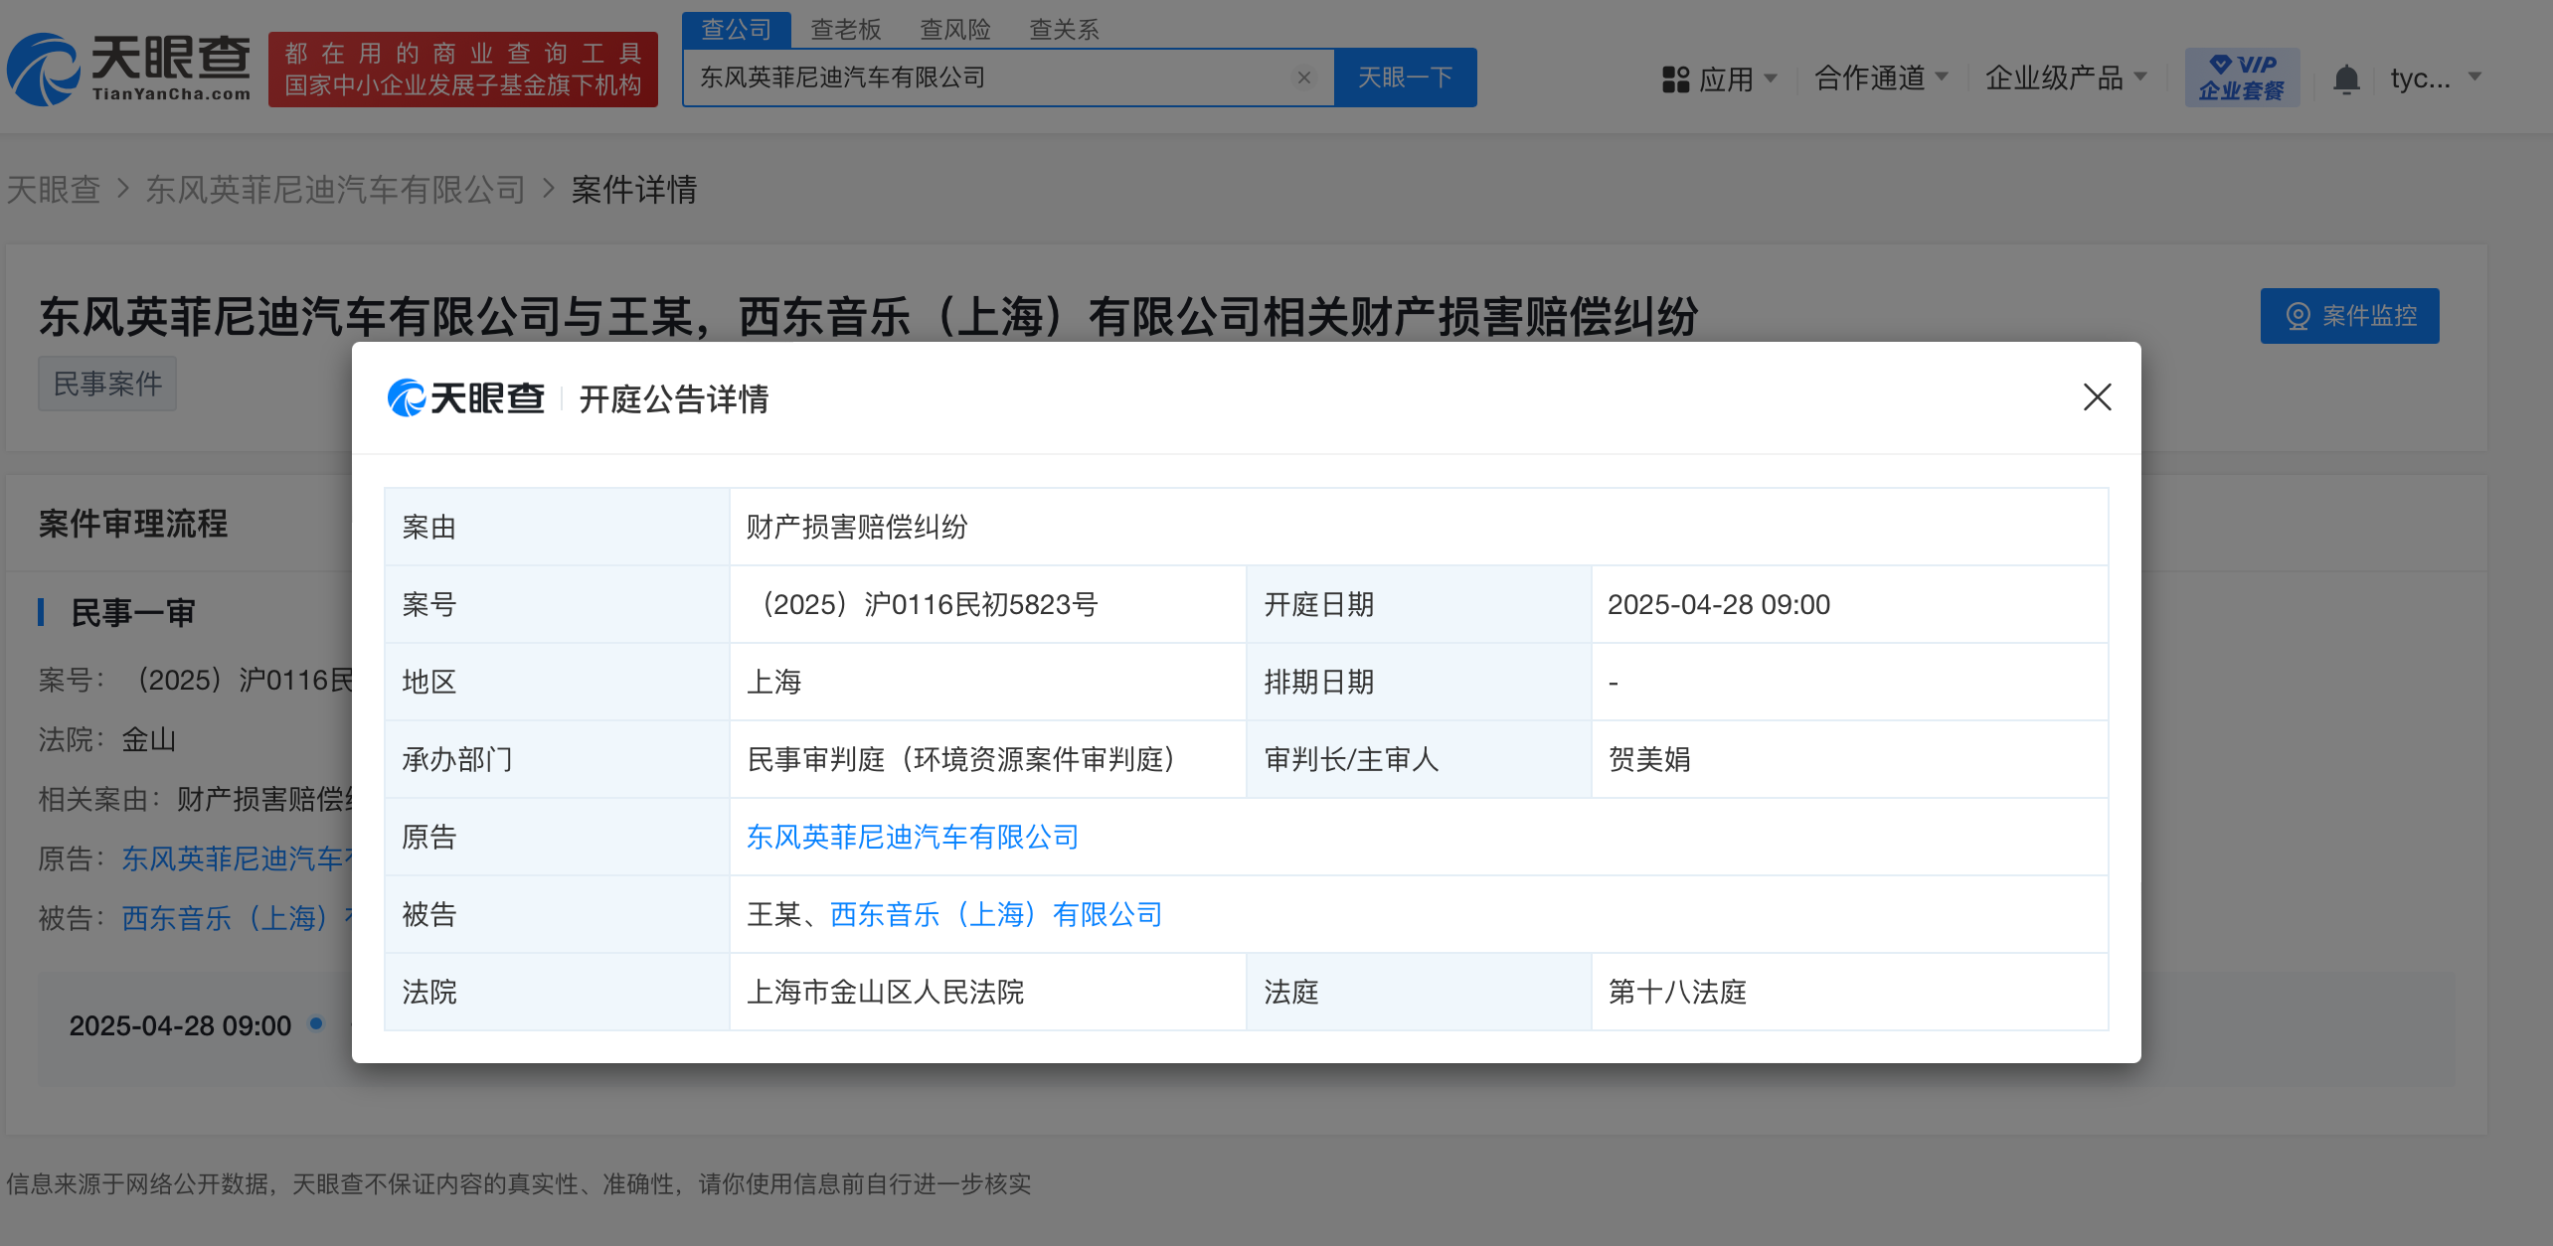2553x1246 pixels.
Task: Select defendant name 王某 in dialog
Action: pos(773,914)
